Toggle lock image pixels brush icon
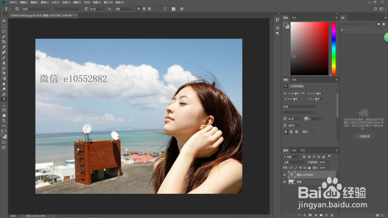The image size is (388, 218). click(296, 168)
